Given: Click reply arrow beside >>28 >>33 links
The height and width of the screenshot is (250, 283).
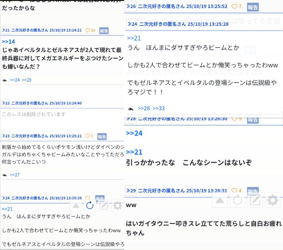Looking at the screenshot, I should [x=131, y=109].
